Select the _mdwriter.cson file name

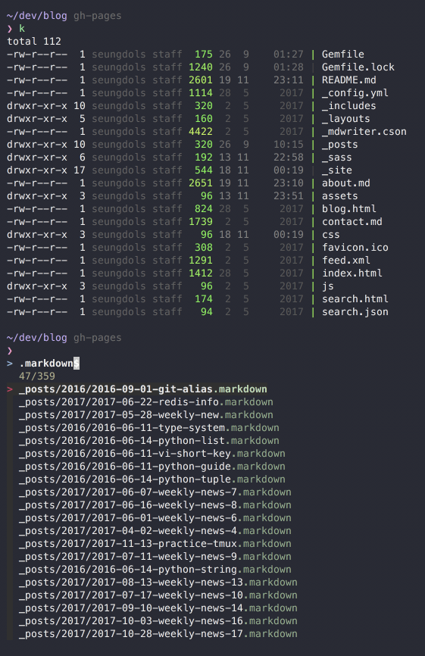coord(364,131)
